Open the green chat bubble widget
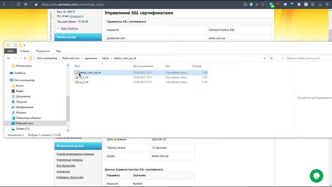The image size is (332, 187). [x=316, y=176]
